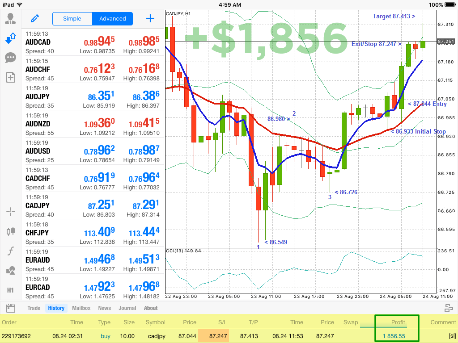Select the CADJPY quote row
Viewport: 458px width, 343px height.
click(x=93, y=205)
